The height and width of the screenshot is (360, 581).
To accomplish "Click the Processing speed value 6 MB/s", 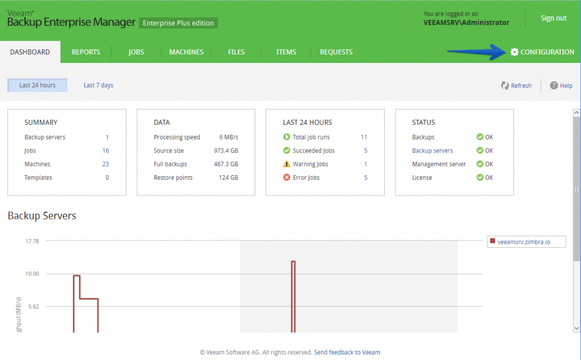I will tap(229, 137).
